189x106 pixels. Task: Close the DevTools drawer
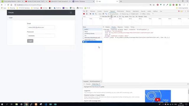(188, 84)
